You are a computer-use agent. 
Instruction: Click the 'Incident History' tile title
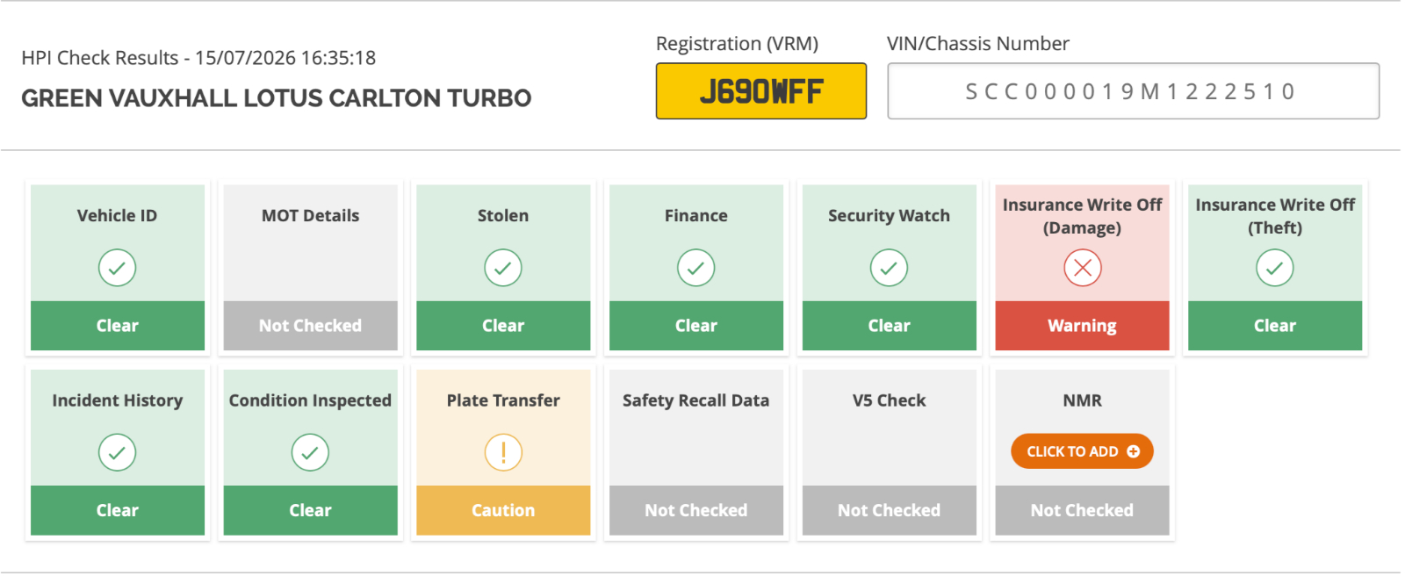pos(118,400)
